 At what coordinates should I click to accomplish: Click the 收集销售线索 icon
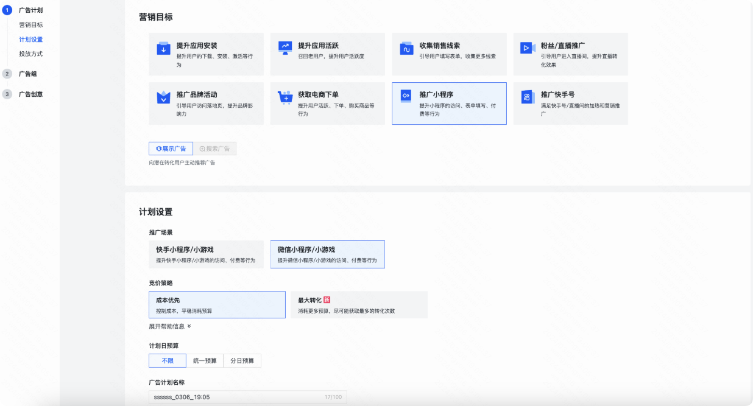pyautogui.click(x=406, y=48)
